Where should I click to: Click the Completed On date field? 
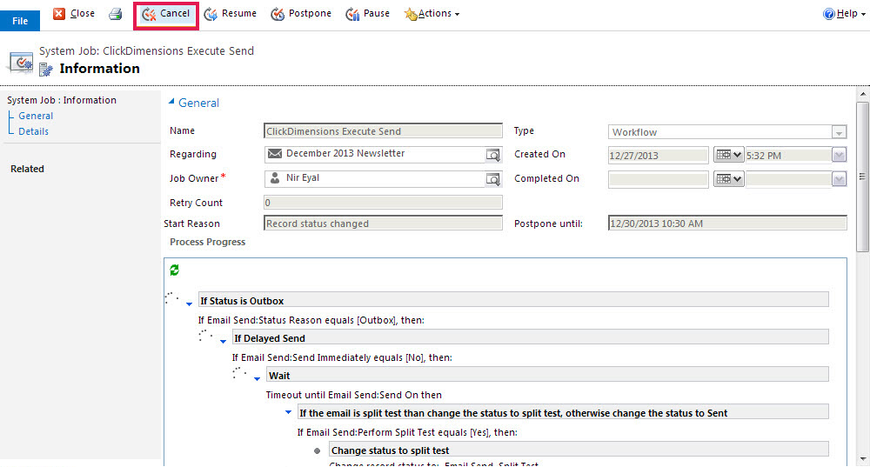coord(658,179)
